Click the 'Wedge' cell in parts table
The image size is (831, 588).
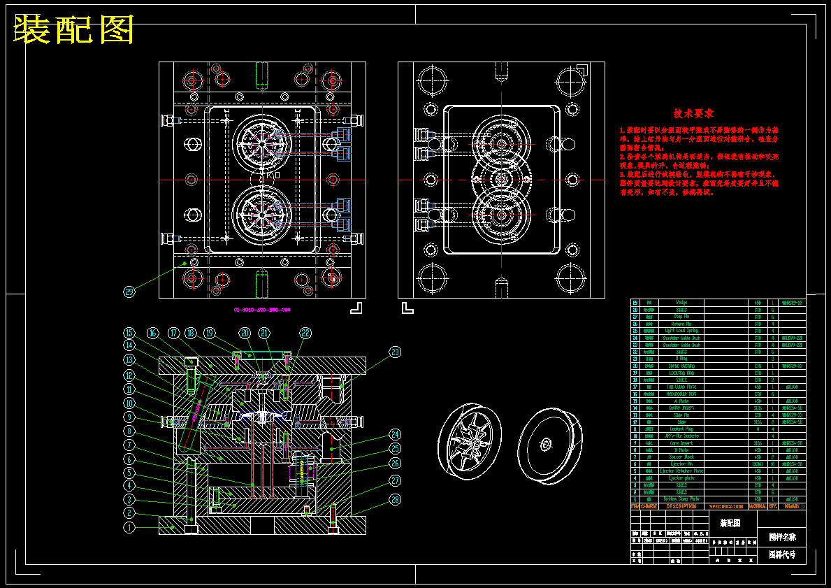681,303
